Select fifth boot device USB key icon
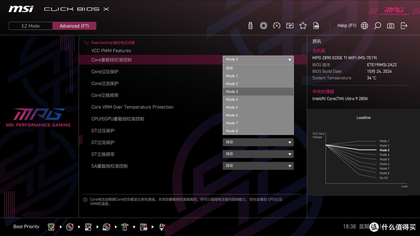The width and height of the screenshot is (420, 236). (x=124, y=227)
